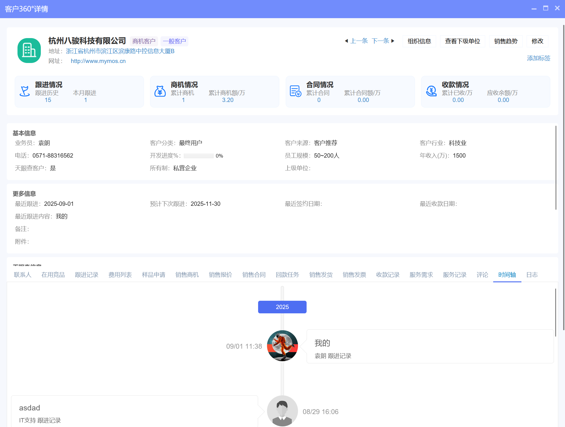Open the previous record arrow beside 上一条

tap(346, 41)
